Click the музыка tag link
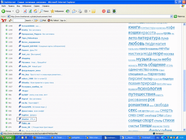 pos(144,59)
